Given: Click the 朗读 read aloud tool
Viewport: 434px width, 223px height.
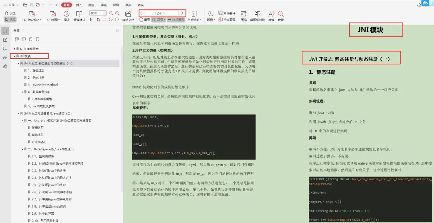Looking at the screenshot, I should tap(271, 16).
